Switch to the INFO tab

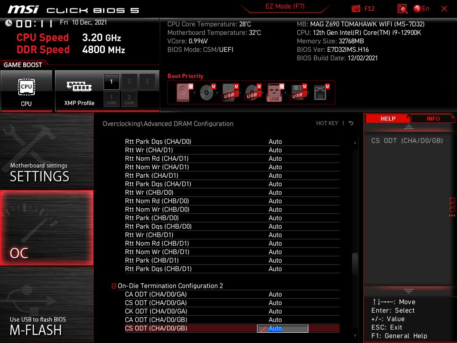[x=433, y=118]
